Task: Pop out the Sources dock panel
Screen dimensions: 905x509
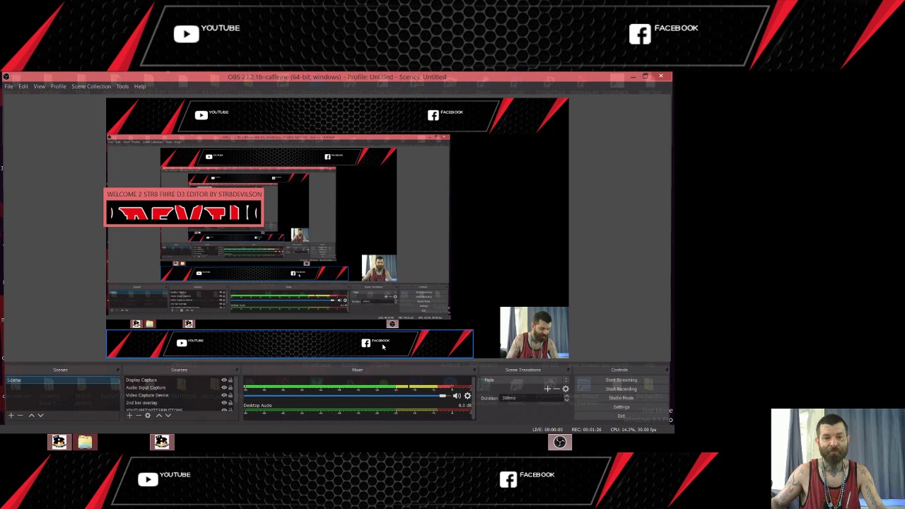Action: [237, 370]
